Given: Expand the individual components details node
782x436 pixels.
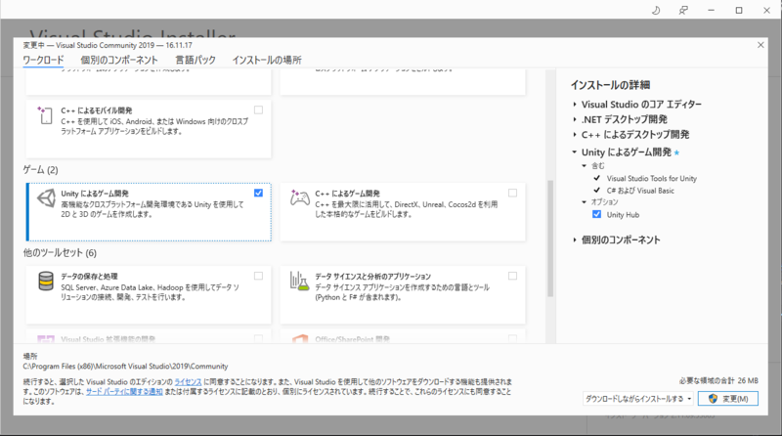Looking at the screenshot, I should click(575, 240).
